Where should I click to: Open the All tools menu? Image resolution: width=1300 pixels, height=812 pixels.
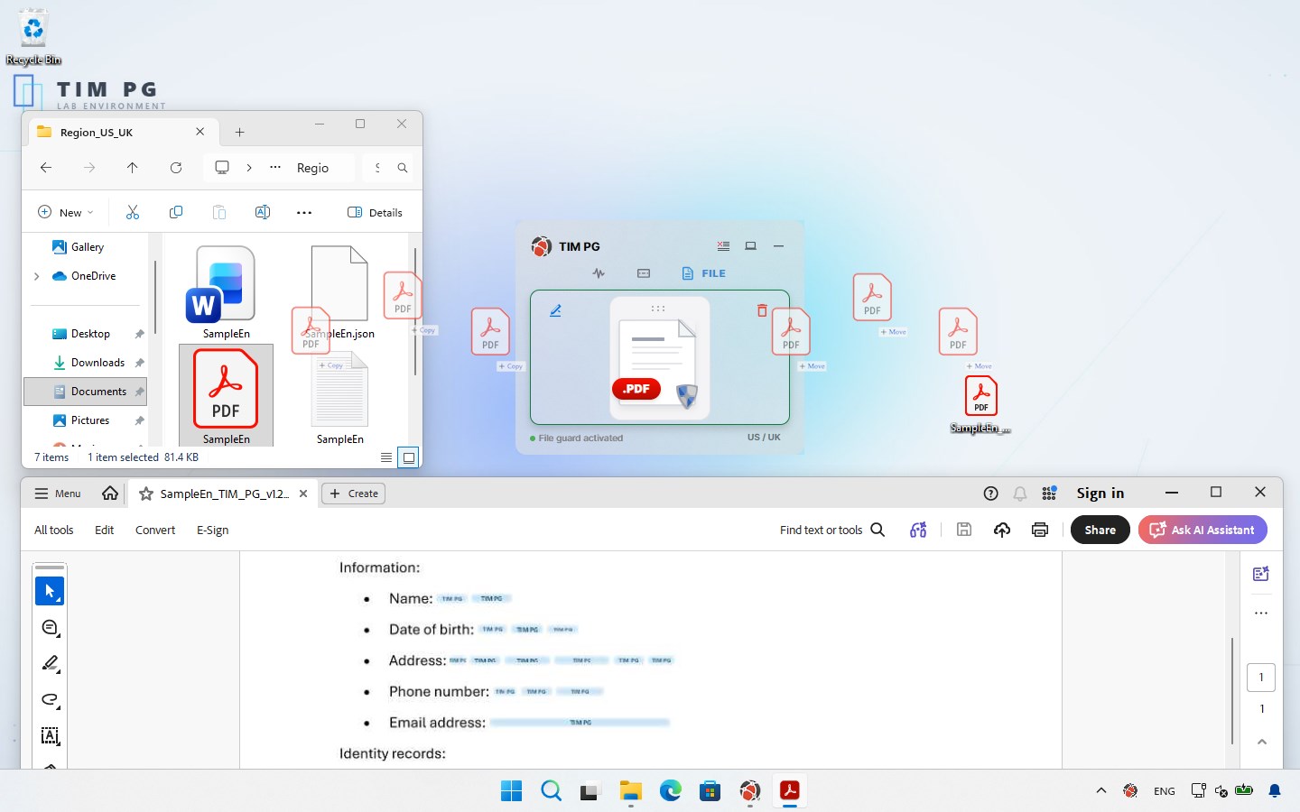[54, 530]
